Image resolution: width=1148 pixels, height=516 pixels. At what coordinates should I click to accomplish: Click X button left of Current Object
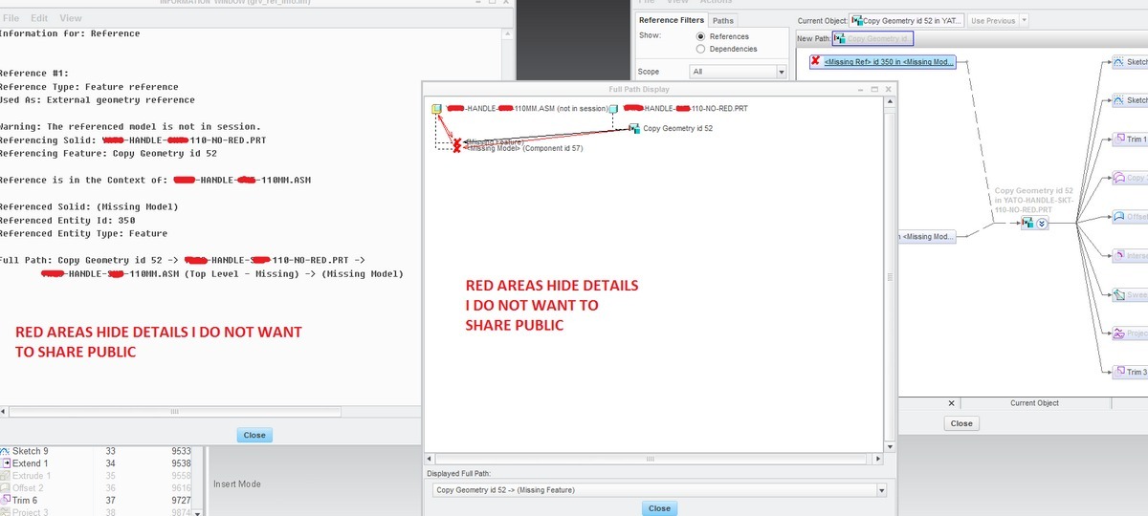[950, 403]
